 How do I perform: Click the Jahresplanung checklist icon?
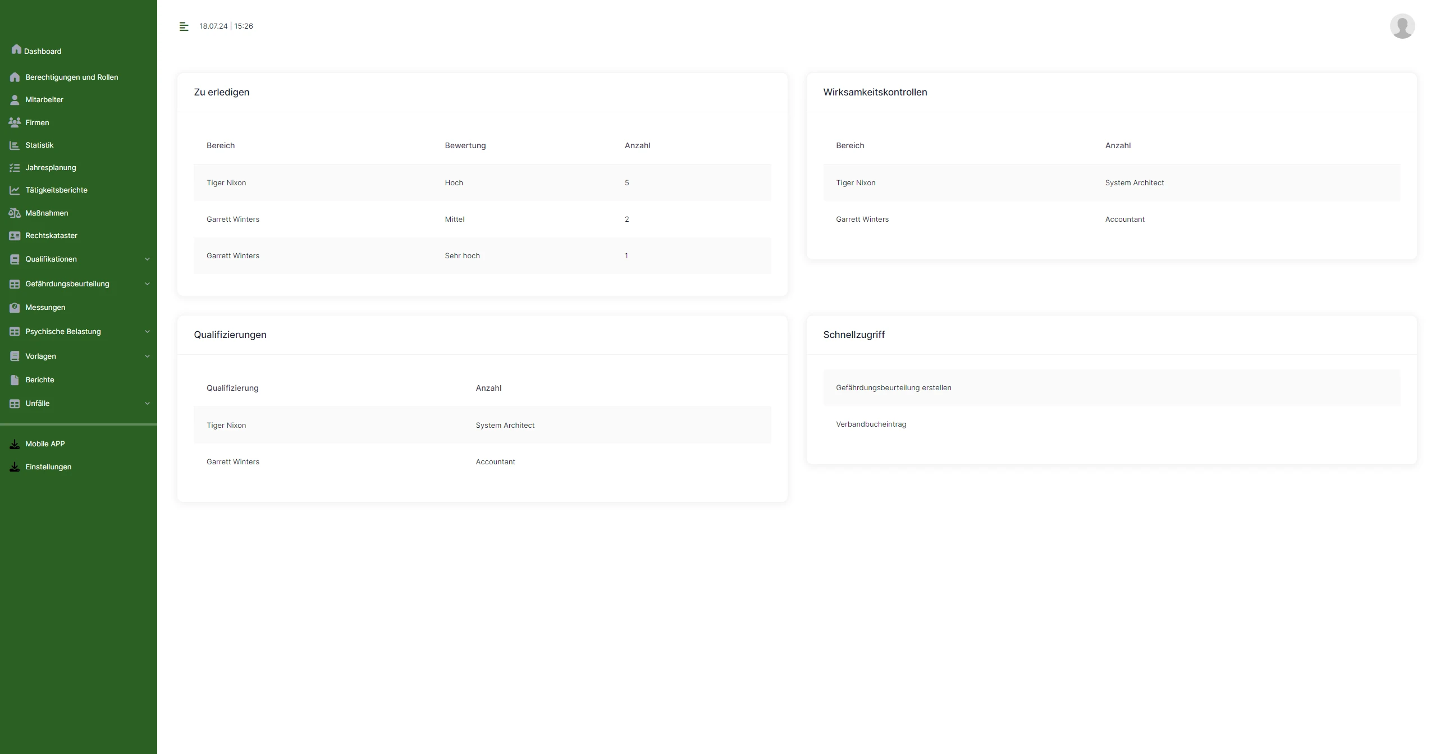coord(15,168)
